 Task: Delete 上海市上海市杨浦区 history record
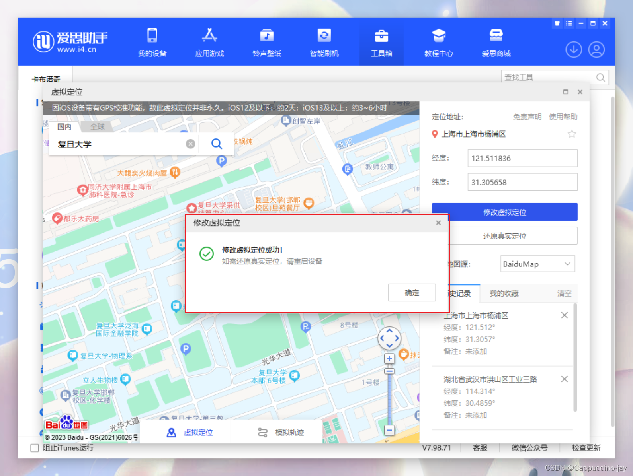[x=564, y=315]
